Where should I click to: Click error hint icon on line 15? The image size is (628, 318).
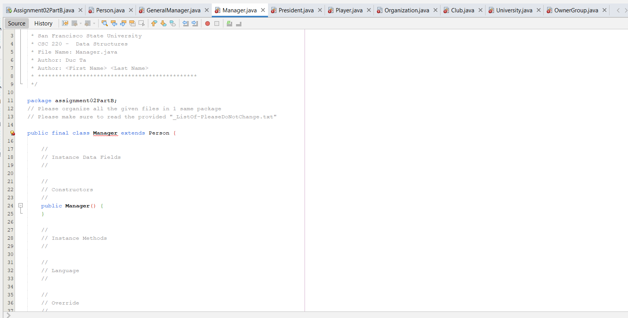coord(12,133)
